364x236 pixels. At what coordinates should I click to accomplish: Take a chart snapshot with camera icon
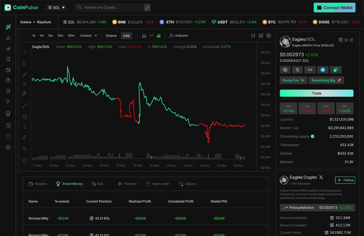tap(261, 36)
